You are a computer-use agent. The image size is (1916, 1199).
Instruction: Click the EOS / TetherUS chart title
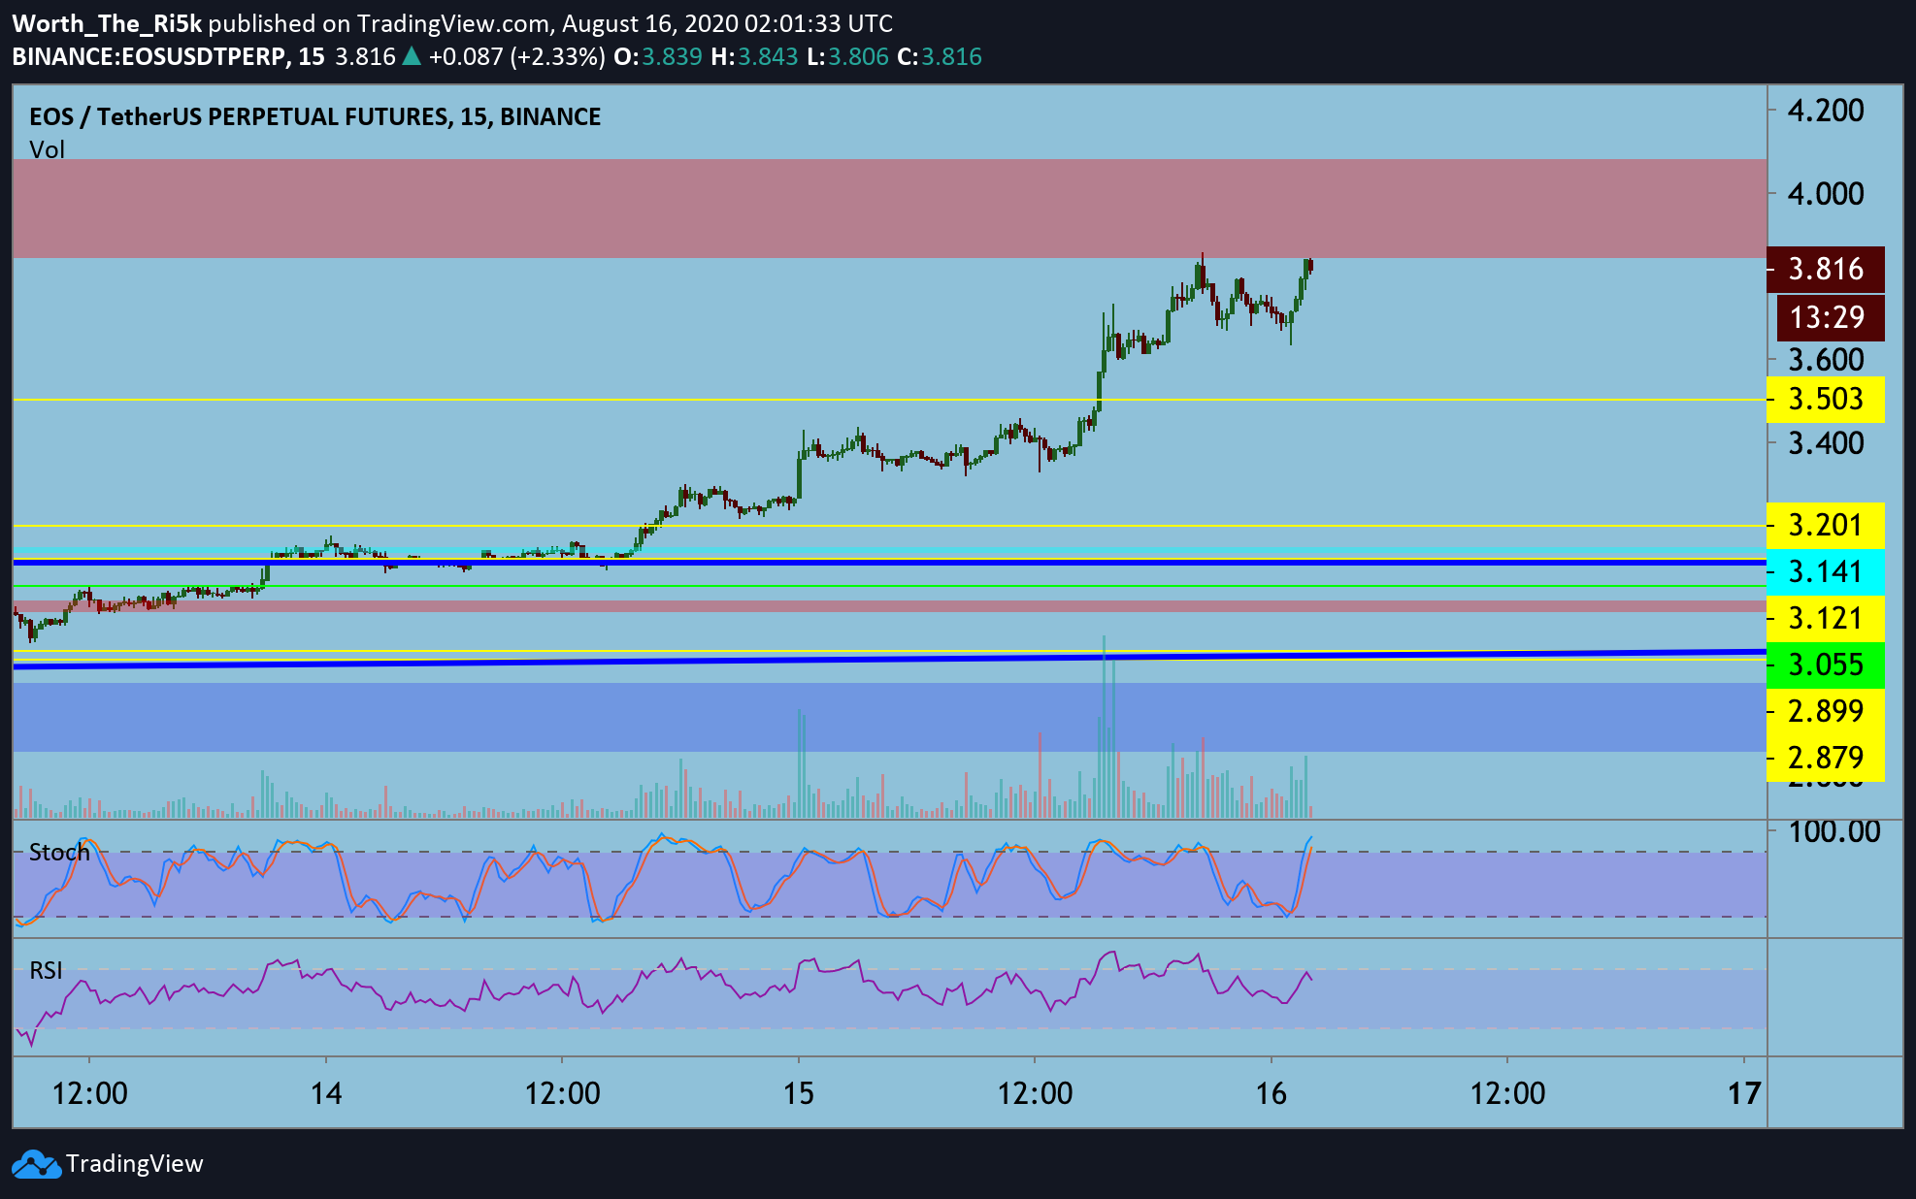point(314,116)
